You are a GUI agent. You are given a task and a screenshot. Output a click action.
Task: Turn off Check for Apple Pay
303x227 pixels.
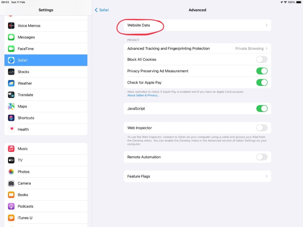262,82
